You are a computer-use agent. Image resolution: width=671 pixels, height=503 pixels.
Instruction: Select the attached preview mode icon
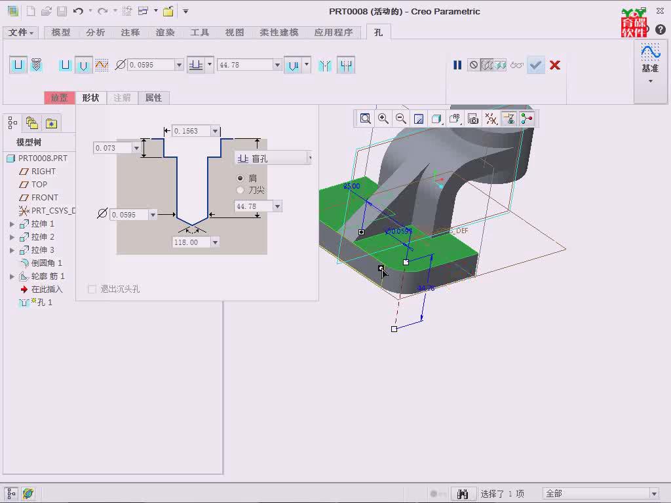click(500, 65)
